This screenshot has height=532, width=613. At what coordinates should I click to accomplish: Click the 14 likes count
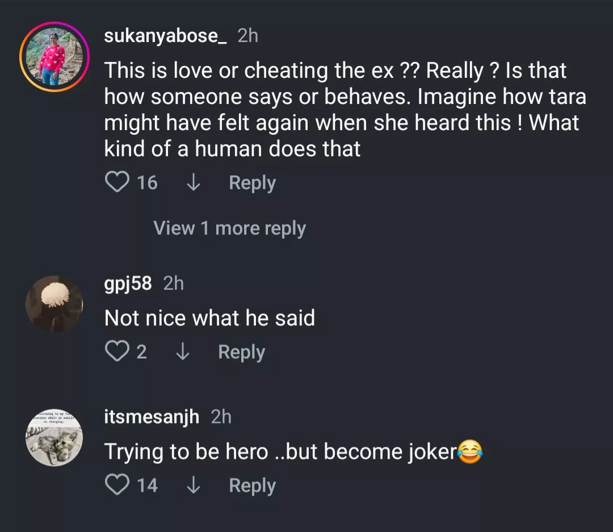pos(147,485)
